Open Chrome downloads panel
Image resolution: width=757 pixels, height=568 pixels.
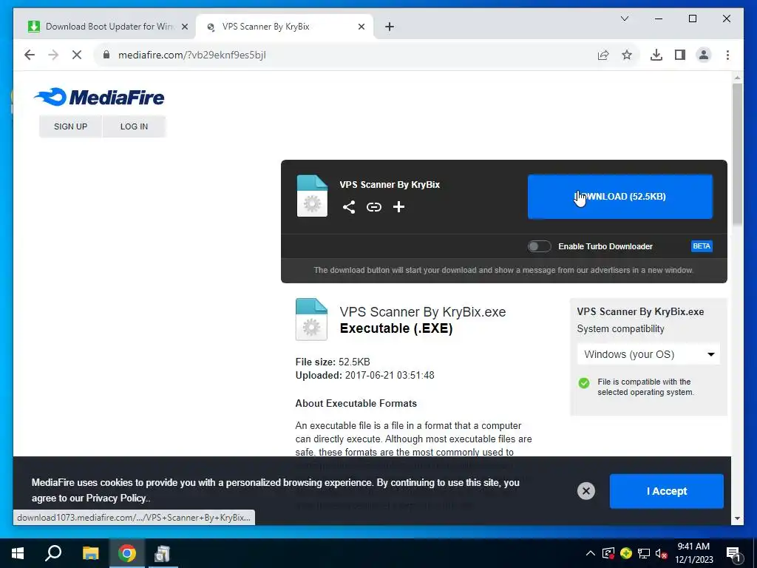(656, 55)
